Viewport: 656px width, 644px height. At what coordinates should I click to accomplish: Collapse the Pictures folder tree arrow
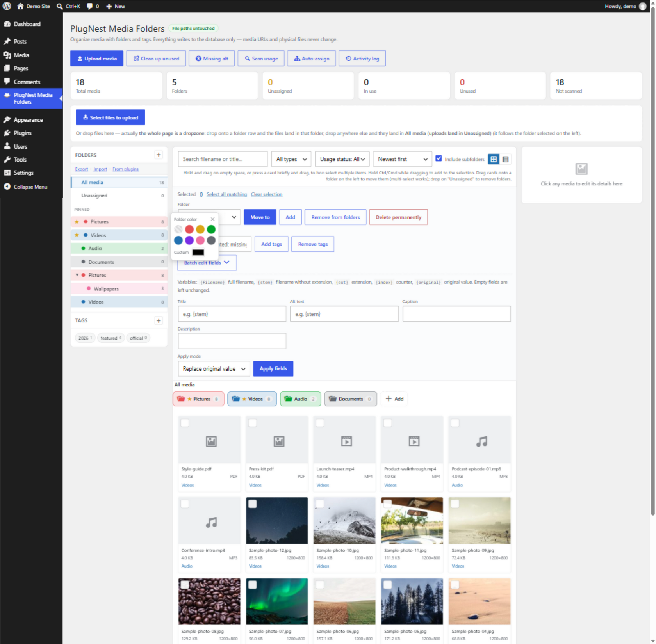(77, 275)
